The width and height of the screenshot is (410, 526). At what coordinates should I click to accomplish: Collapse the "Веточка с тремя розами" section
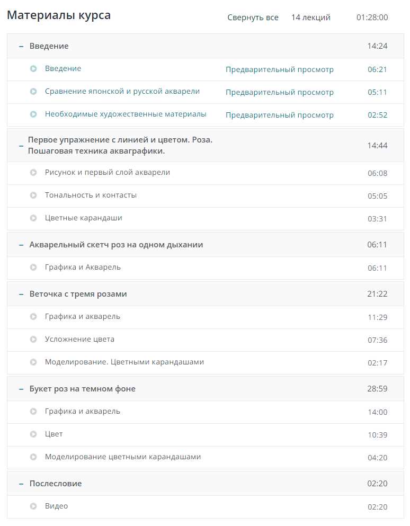tap(21, 295)
